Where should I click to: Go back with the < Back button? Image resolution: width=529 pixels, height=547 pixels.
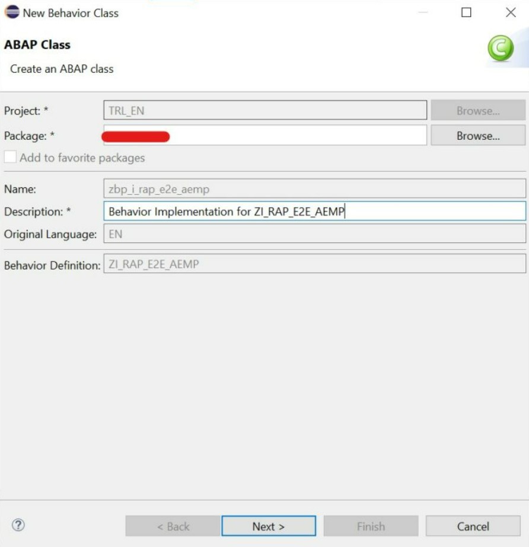click(173, 526)
